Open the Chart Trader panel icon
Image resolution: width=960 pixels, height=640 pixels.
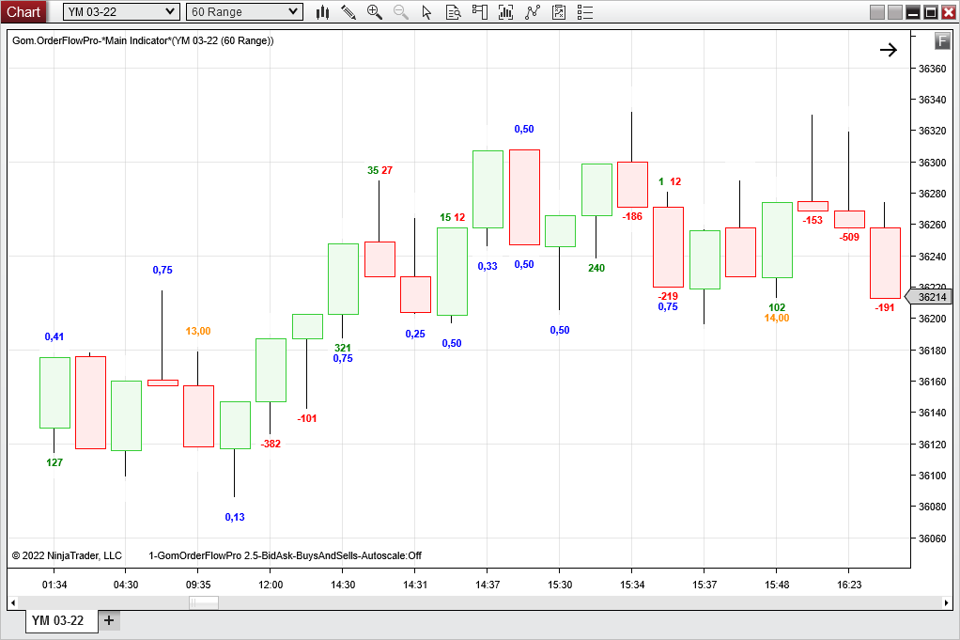[x=478, y=12]
